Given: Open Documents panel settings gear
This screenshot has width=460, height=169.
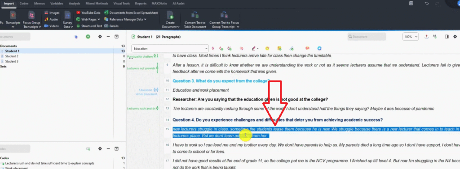Looking at the screenshot, I should (100, 37).
